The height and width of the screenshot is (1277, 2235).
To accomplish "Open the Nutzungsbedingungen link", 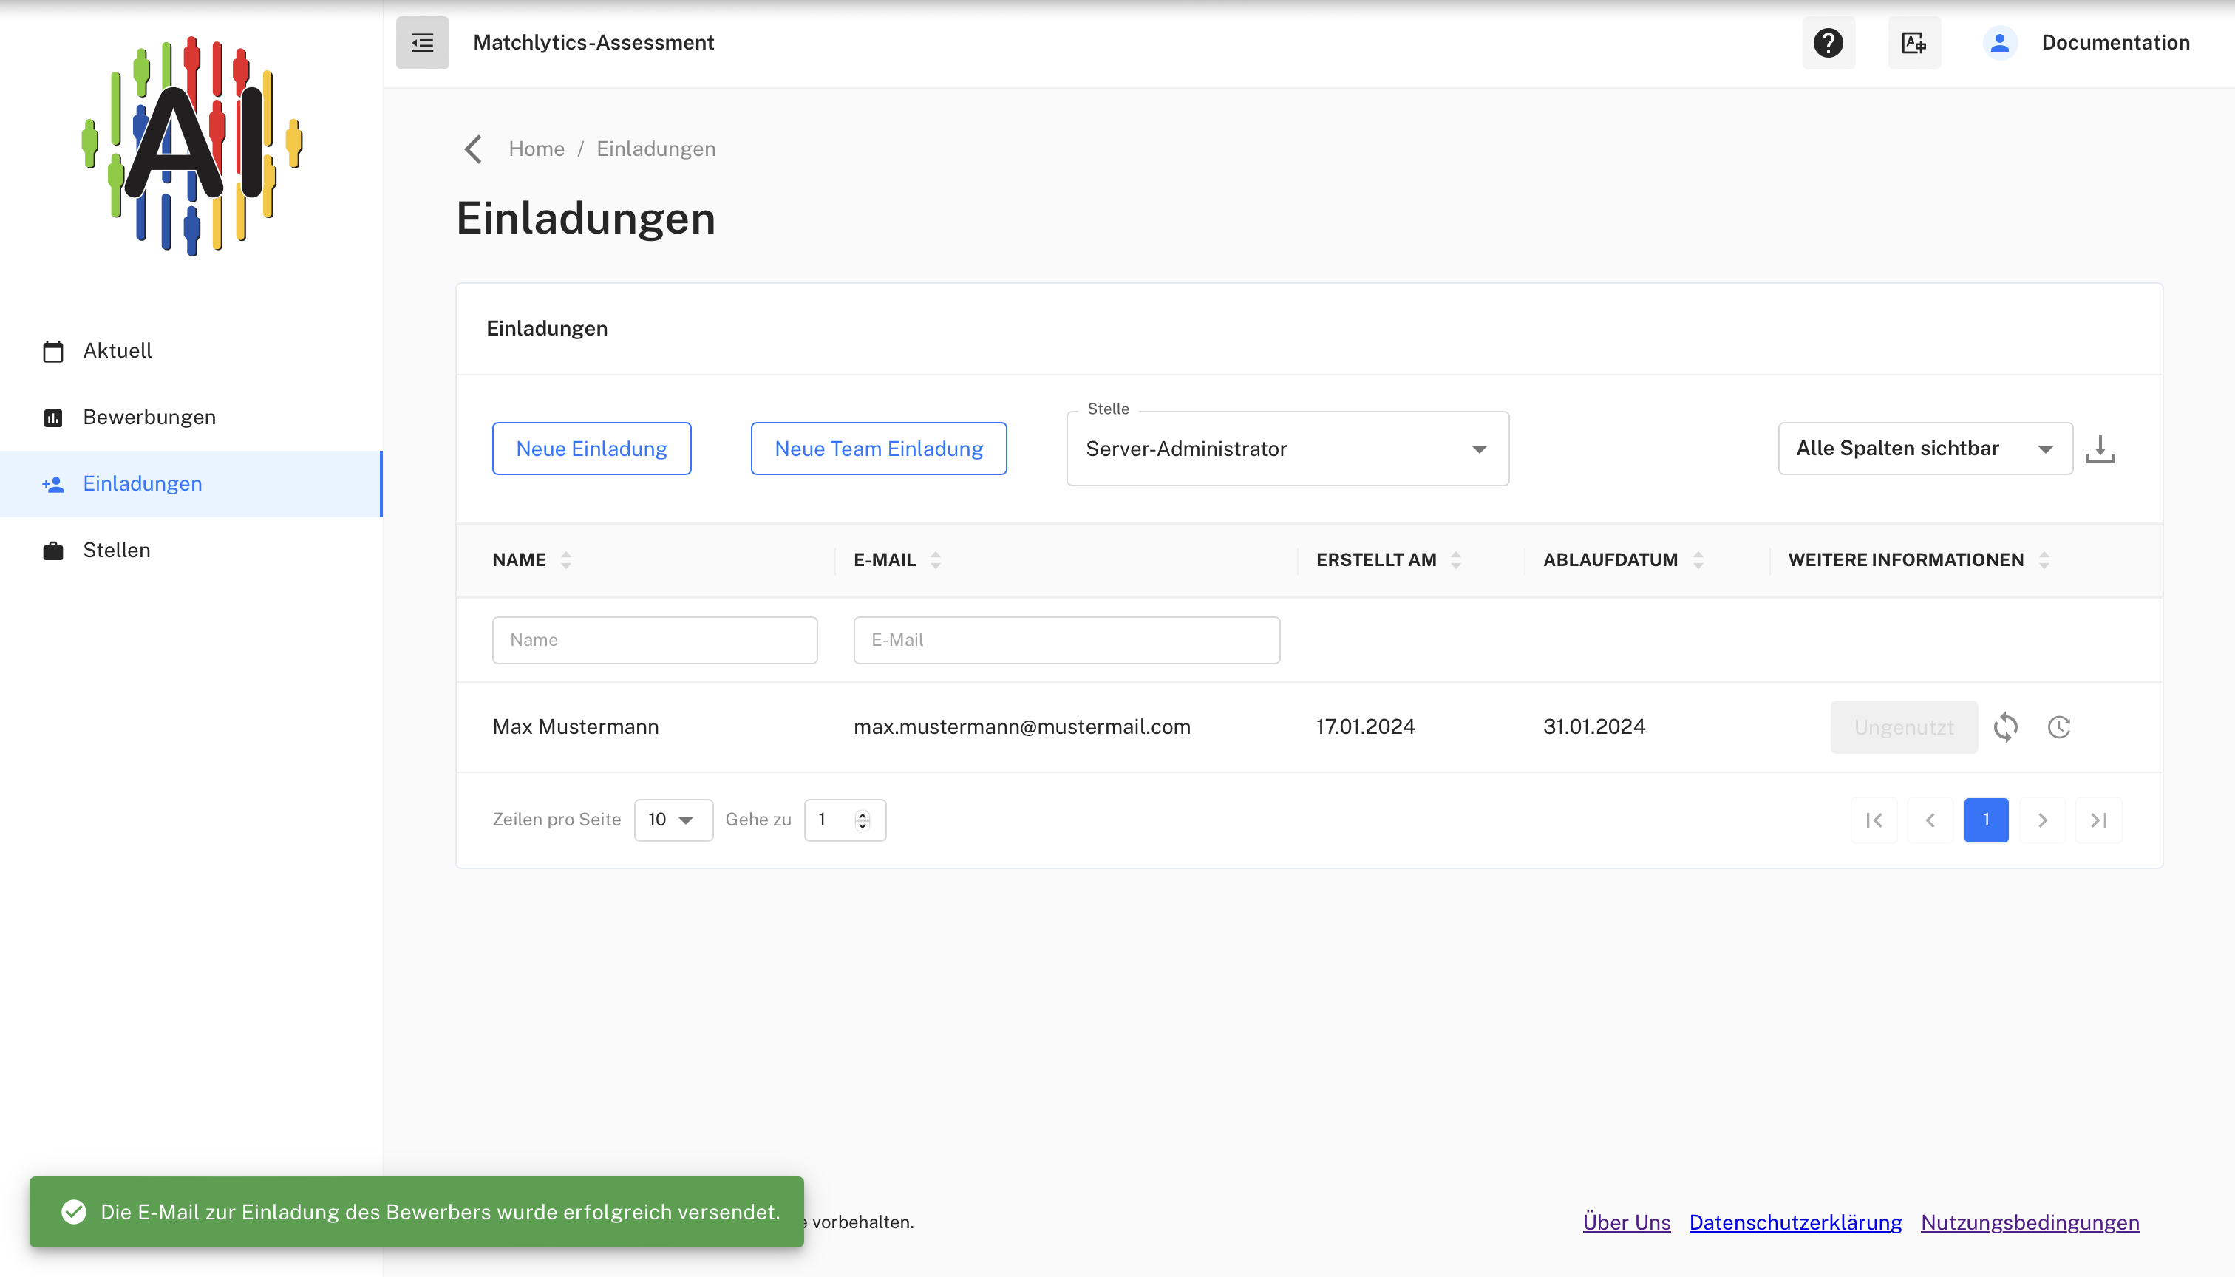I will (2030, 1222).
